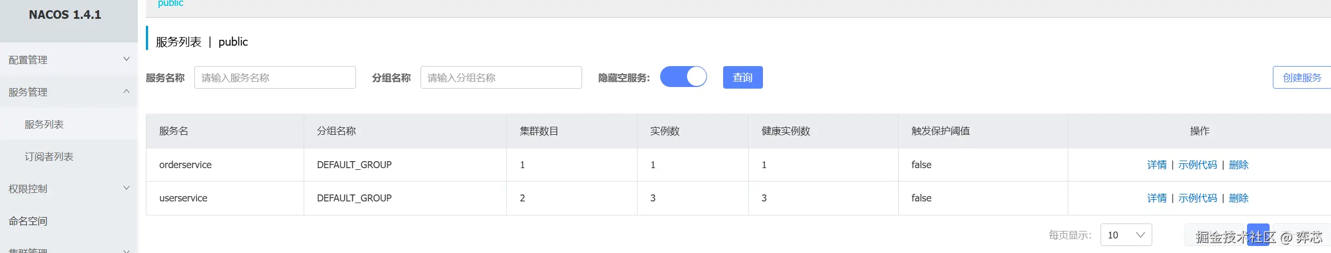Open 详情 for userservice

point(1157,198)
